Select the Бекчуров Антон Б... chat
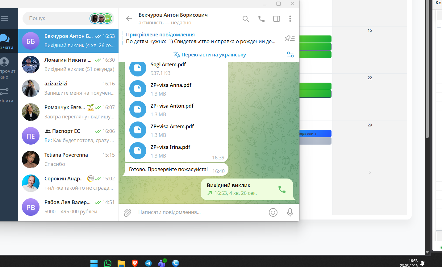This screenshot has width=442, height=267. click(x=69, y=41)
